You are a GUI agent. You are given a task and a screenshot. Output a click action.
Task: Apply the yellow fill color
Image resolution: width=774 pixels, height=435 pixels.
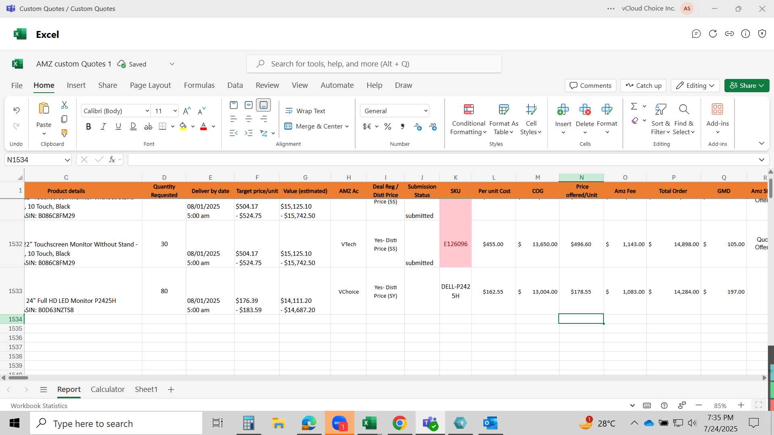coord(183,126)
